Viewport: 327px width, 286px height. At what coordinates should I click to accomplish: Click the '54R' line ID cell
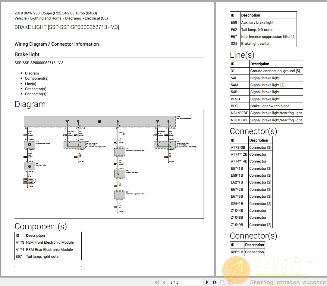coord(240,92)
